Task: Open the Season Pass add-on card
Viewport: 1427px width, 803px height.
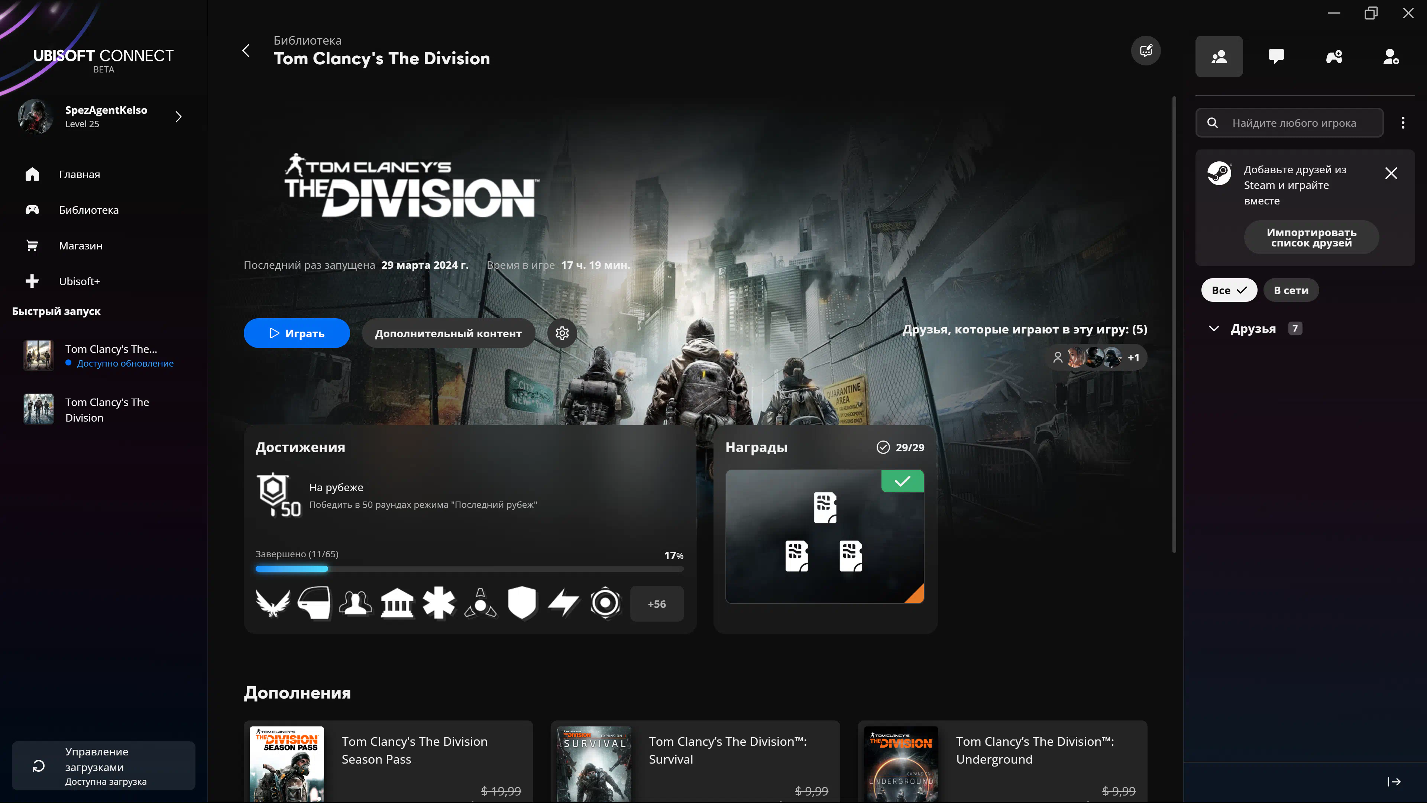Action: 388,762
